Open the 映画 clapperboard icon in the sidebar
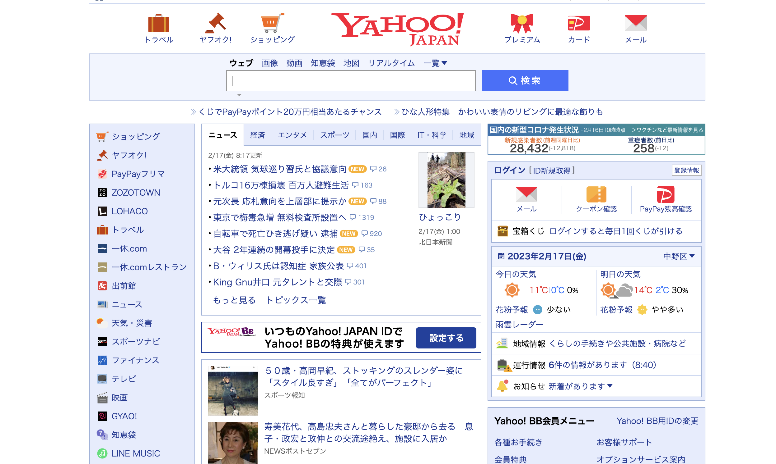This screenshot has height=464, width=776. (102, 398)
